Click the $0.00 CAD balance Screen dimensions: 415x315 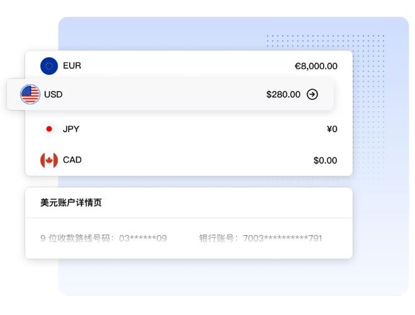tap(325, 160)
